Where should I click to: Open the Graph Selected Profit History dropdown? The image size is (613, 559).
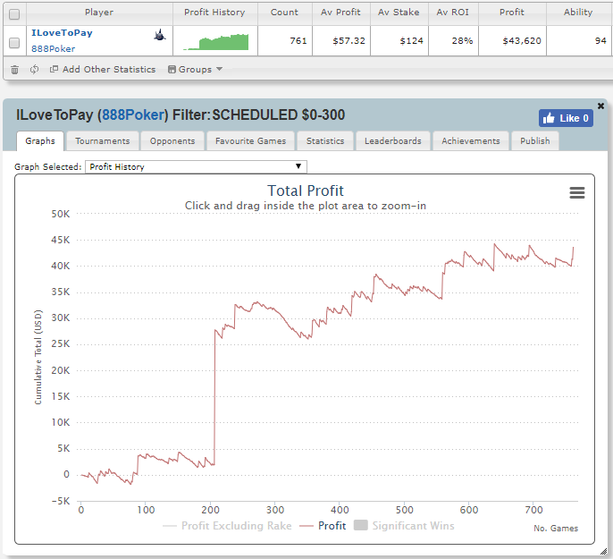coord(196,166)
